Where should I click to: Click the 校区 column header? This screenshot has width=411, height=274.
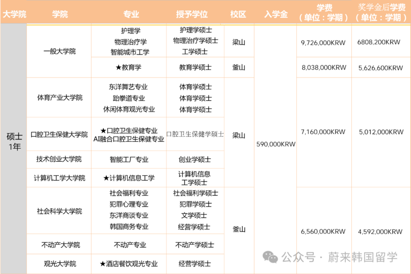click(238, 14)
